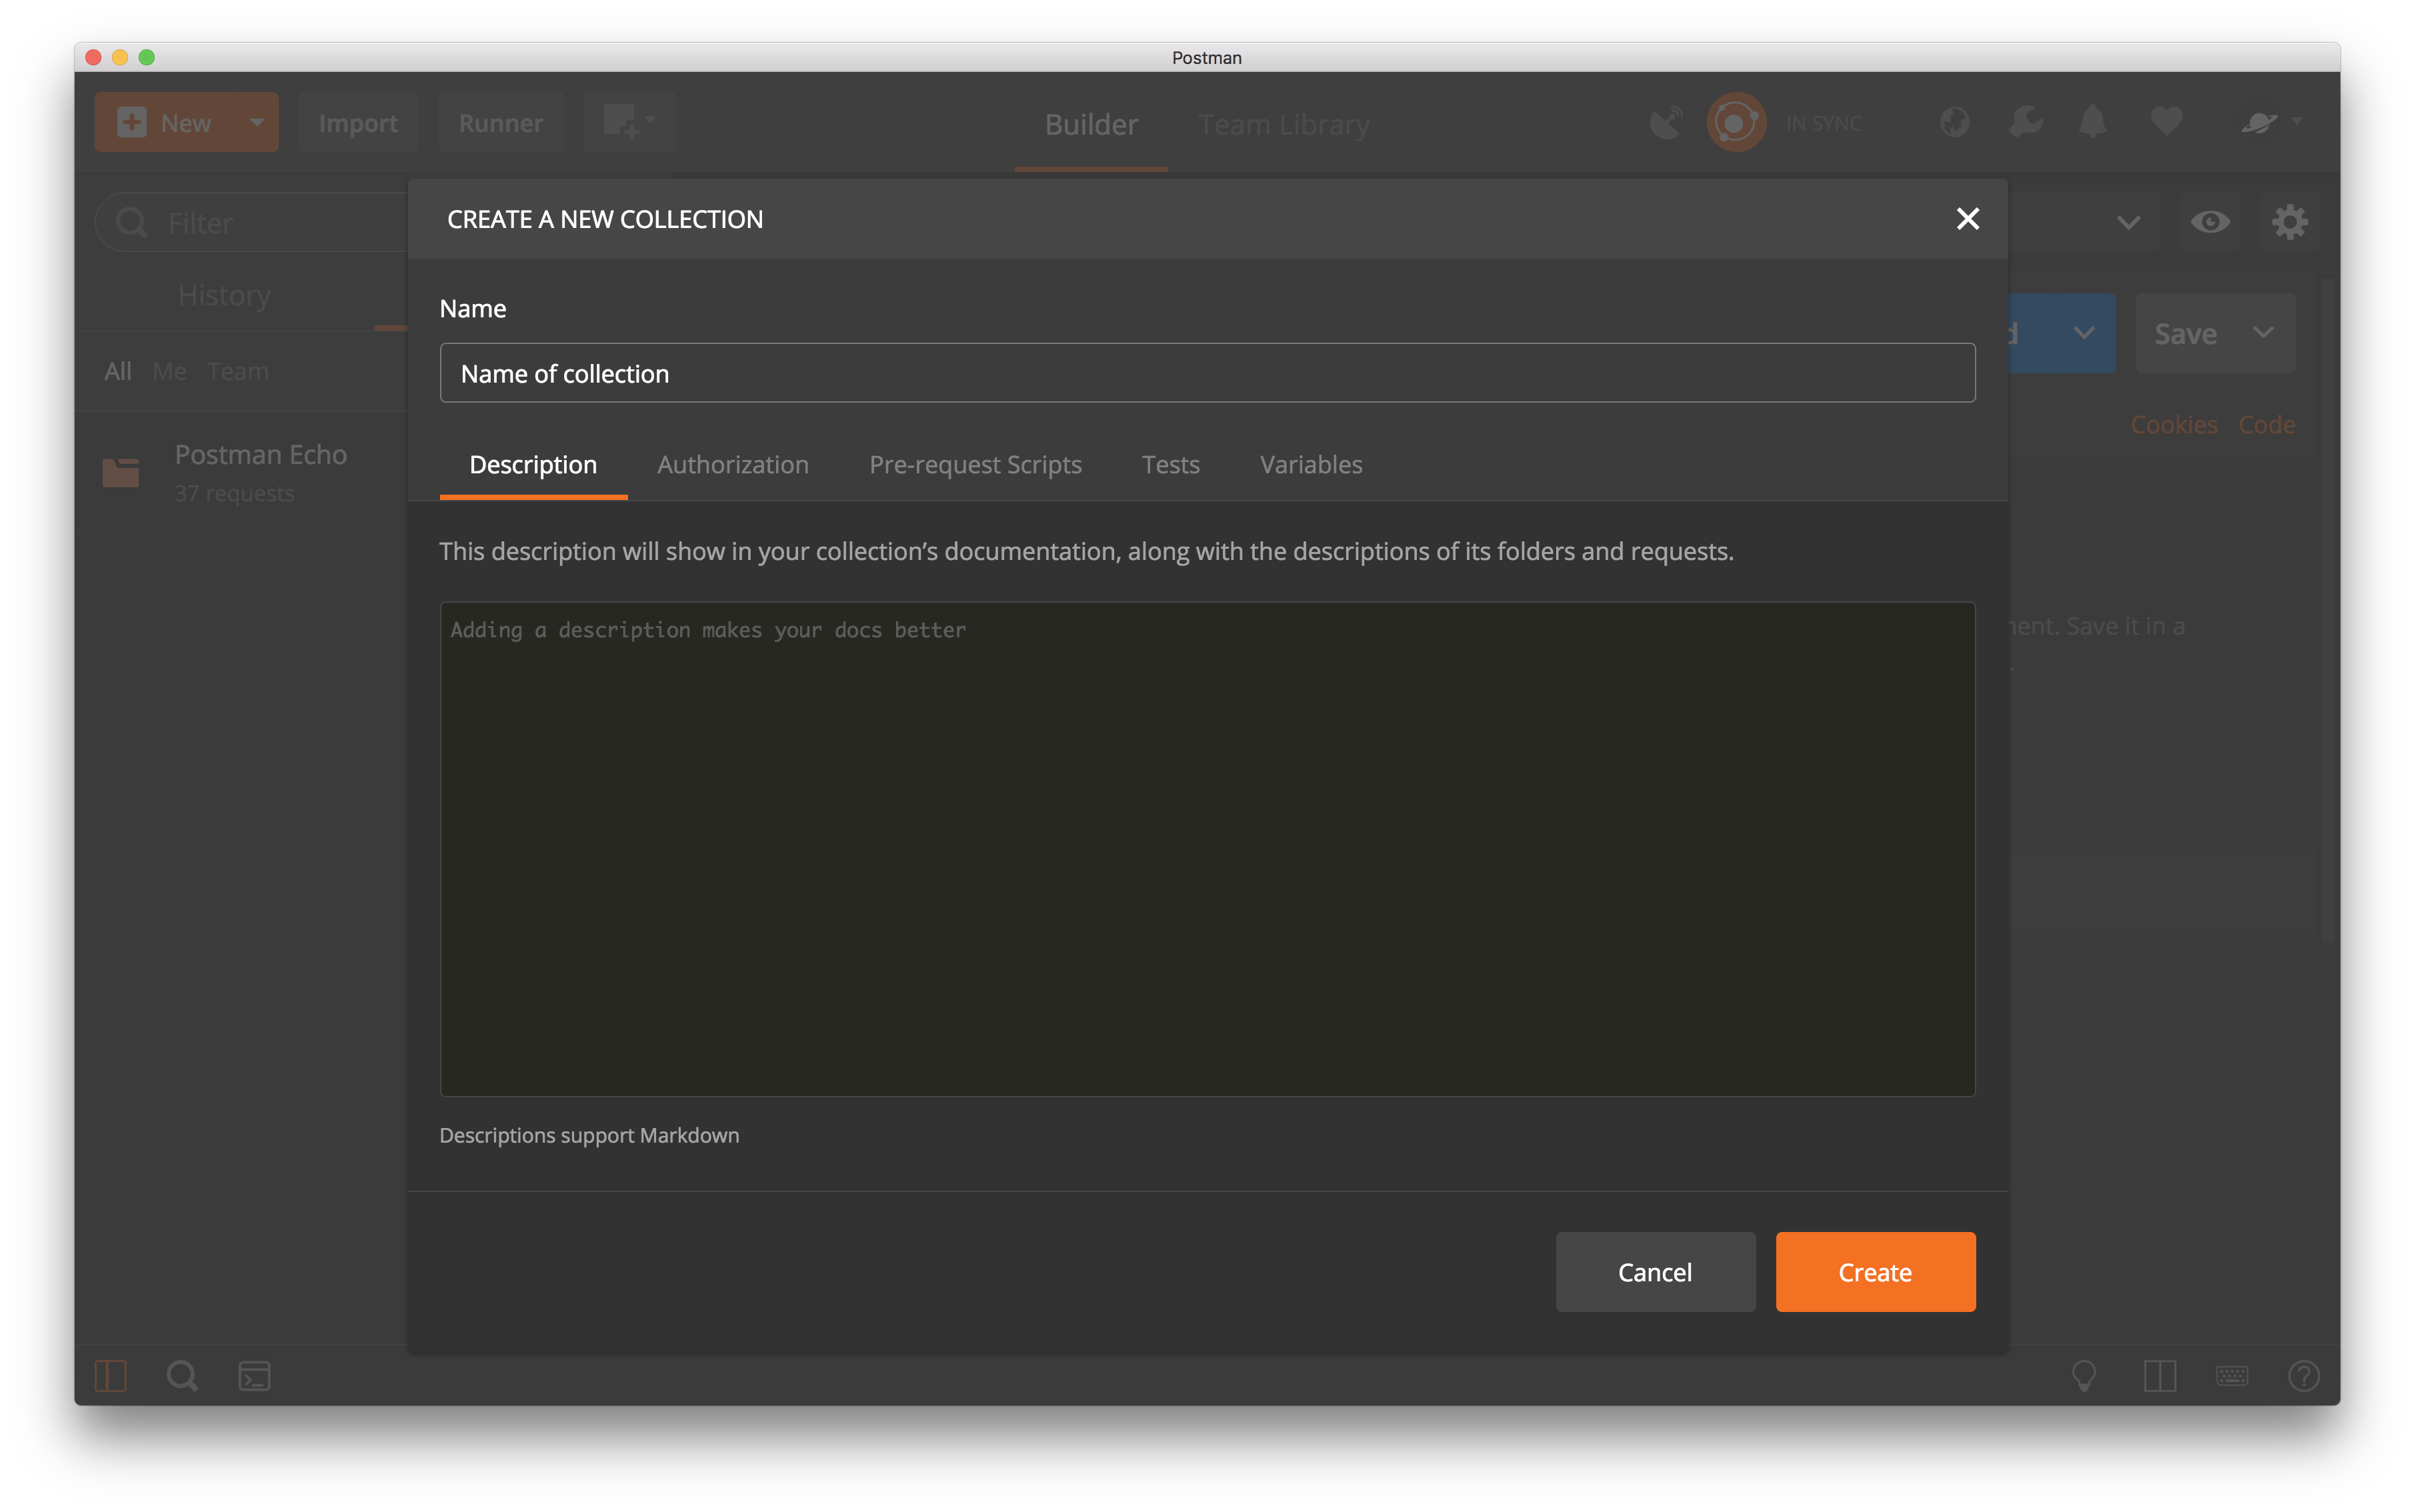Switch to the Authorization tab
This screenshot has height=1512, width=2415.
point(733,465)
